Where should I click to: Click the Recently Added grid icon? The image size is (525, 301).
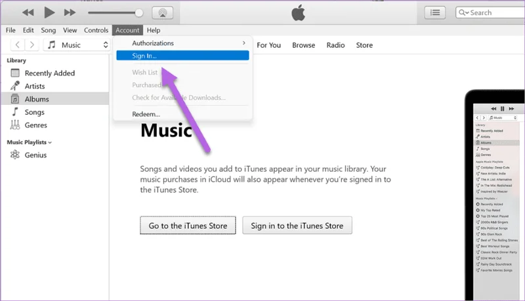point(15,73)
